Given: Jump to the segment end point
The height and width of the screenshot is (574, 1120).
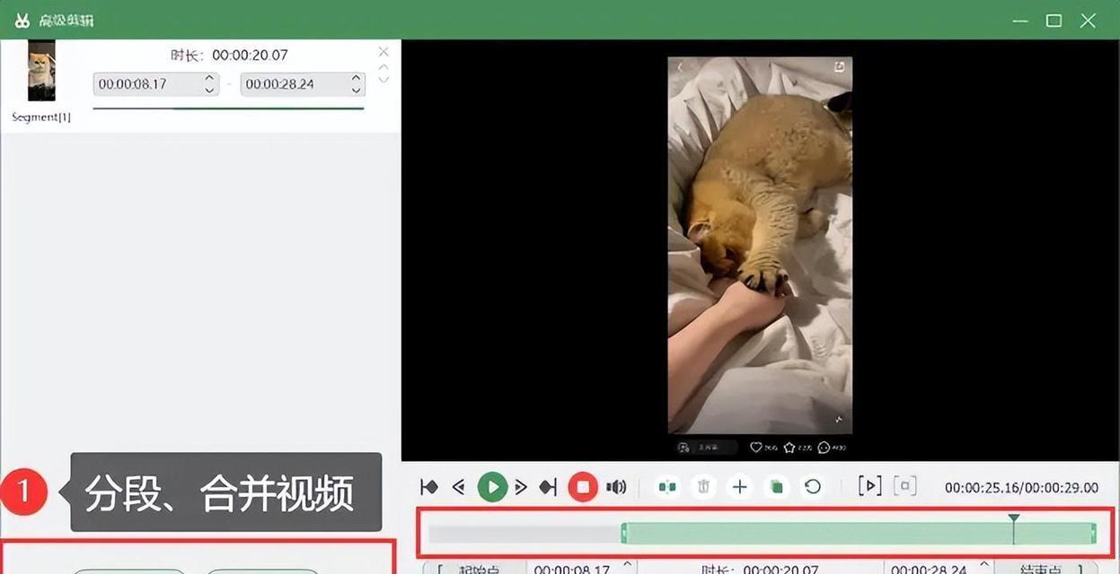Looking at the screenshot, I should (548, 487).
